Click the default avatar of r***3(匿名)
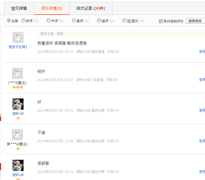Image resolution: width=205 pixels, height=180 pixels. [x=17, y=73]
